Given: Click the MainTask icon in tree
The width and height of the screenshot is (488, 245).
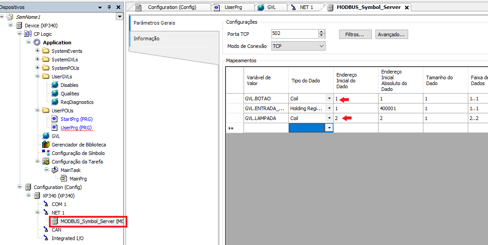Looking at the screenshot, I should coord(55,170).
